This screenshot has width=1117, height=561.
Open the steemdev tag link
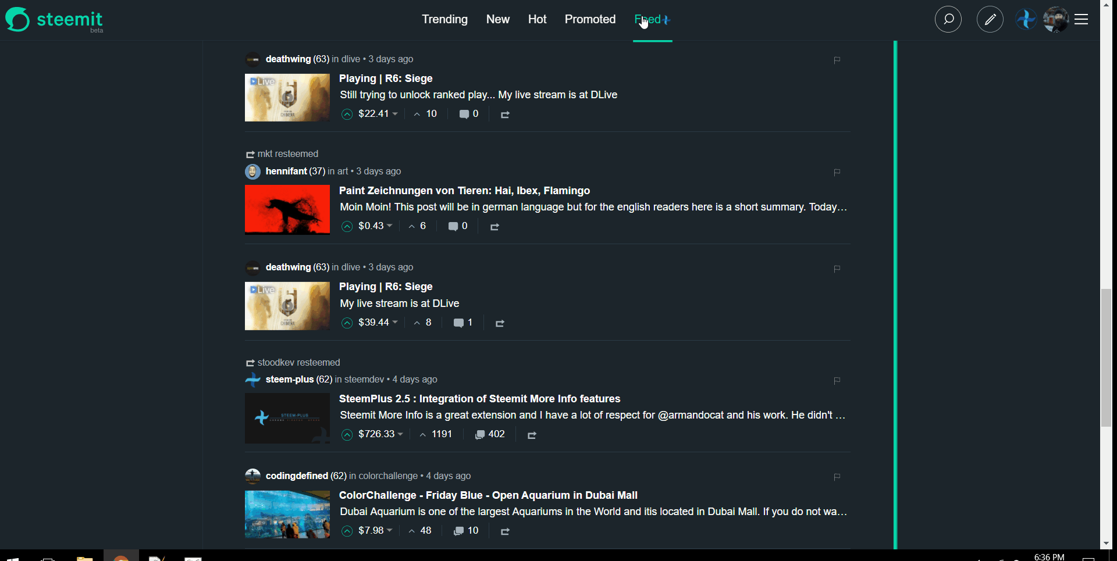[x=364, y=380]
